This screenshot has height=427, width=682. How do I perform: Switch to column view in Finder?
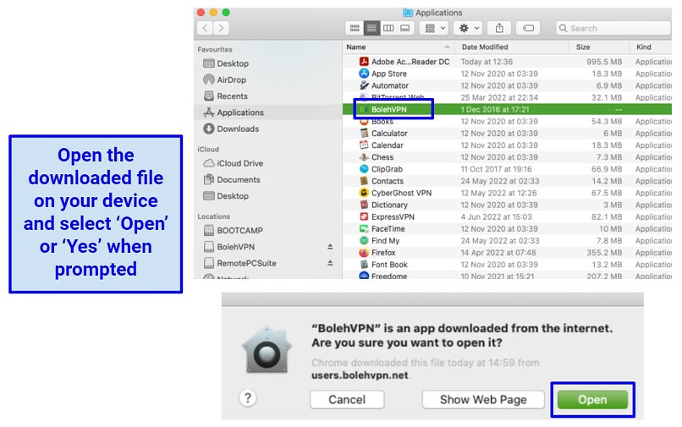pyautogui.click(x=388, y=28)
